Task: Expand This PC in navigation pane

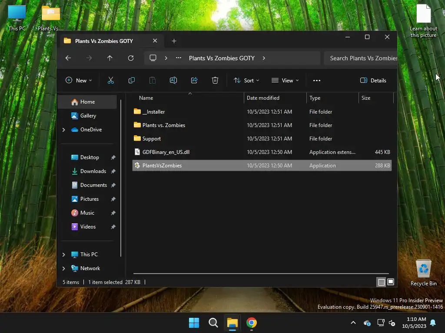Action: 63,255
